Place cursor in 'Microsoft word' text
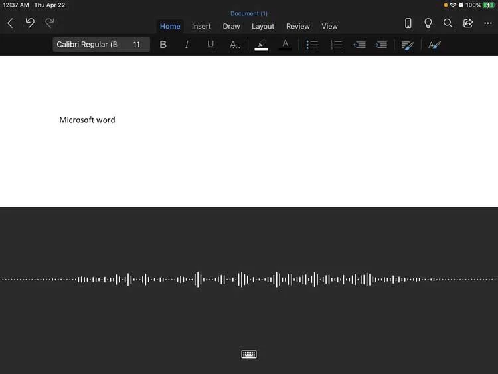498x374 pixels. pos(87,120)
